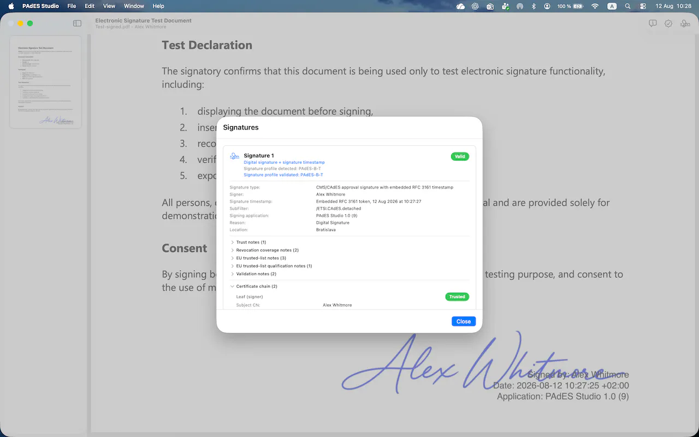Click the Teams status menu bar icon
The height and width of the screenshot is (437, 699).
(x=505, y=6)
